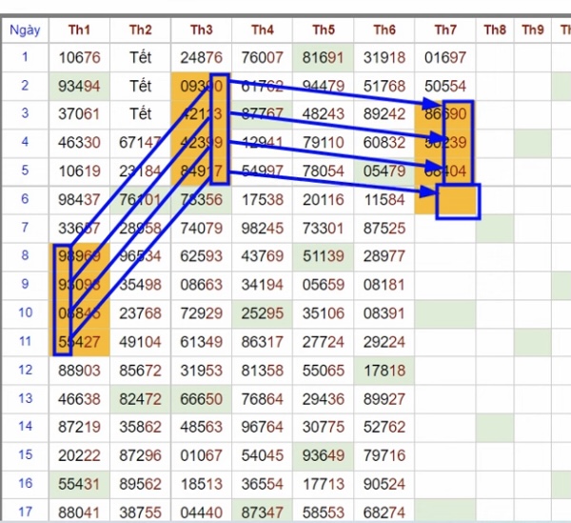Click the 72929 cell
Image resolution: width=571 pixels, height=523 pixels.
tap(202, 313)
